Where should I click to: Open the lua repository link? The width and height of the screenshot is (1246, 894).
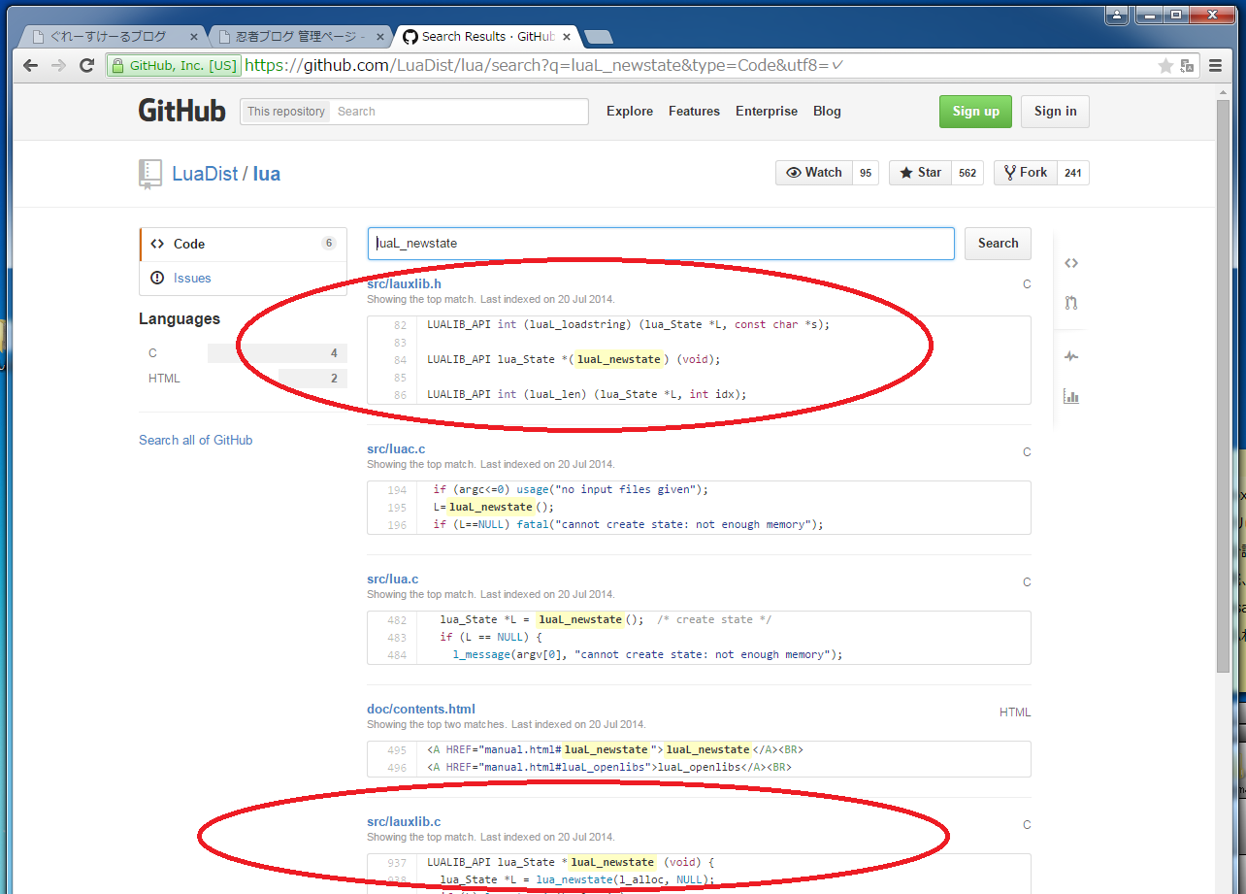click(x=267, y=174)
